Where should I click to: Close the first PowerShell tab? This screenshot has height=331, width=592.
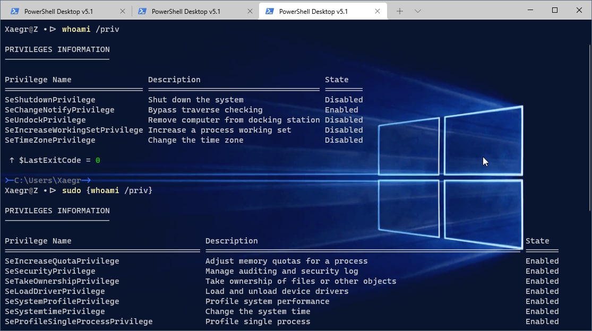[122, 11]
